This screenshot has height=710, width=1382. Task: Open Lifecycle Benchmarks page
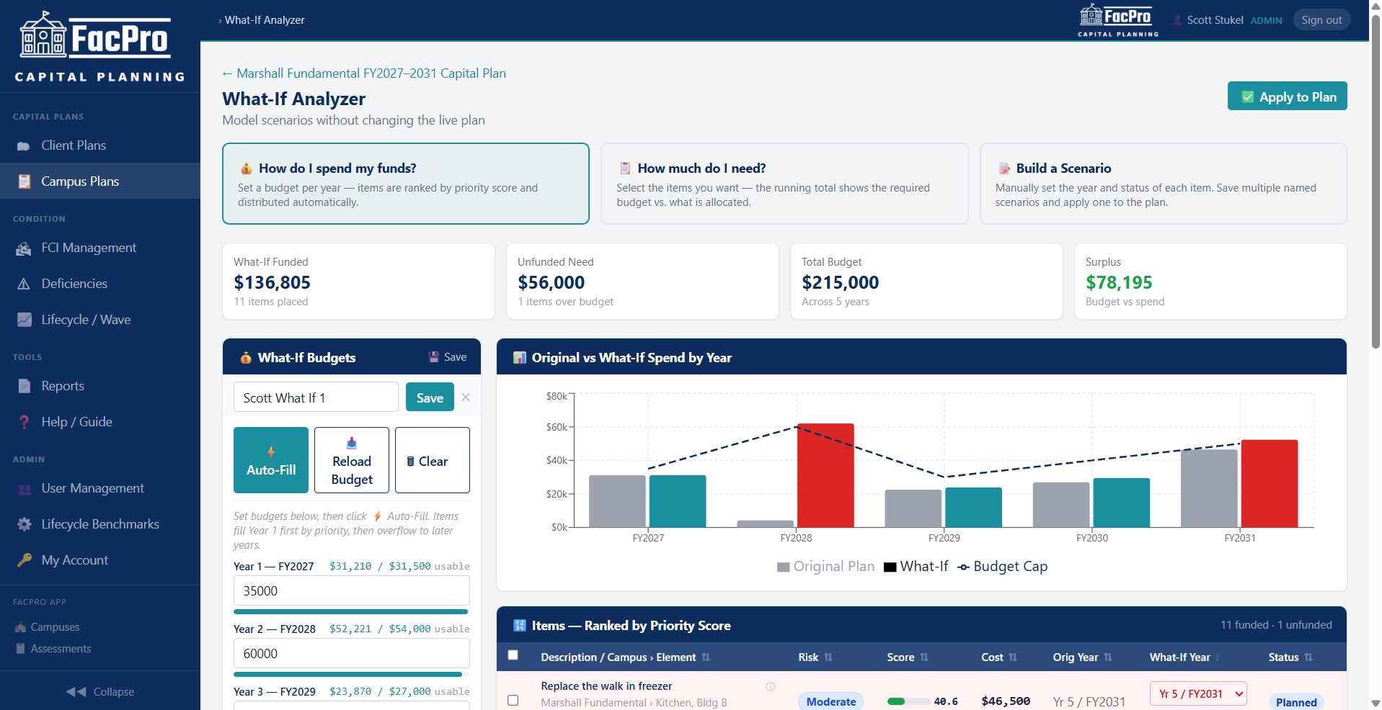[100, 524]
